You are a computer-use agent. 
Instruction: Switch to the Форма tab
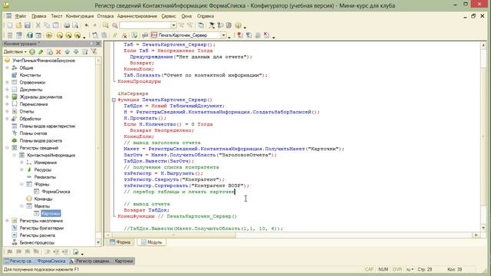(120, 242)
